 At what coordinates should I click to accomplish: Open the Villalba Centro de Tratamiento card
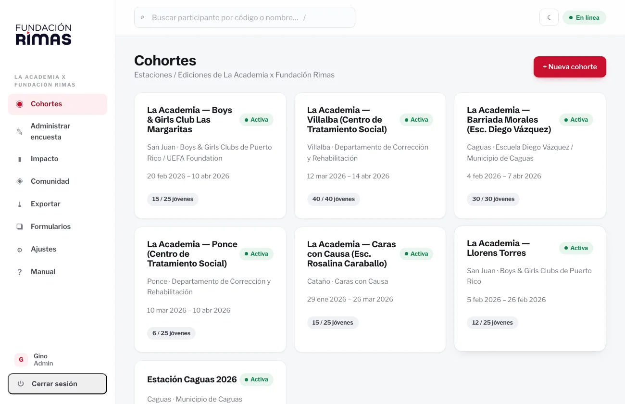point(370,156)
